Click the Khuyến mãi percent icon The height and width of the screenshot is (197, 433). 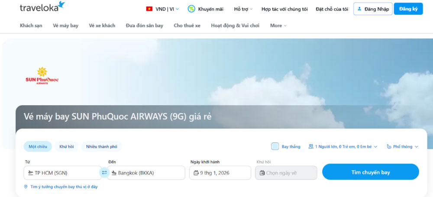pos(191,9)
